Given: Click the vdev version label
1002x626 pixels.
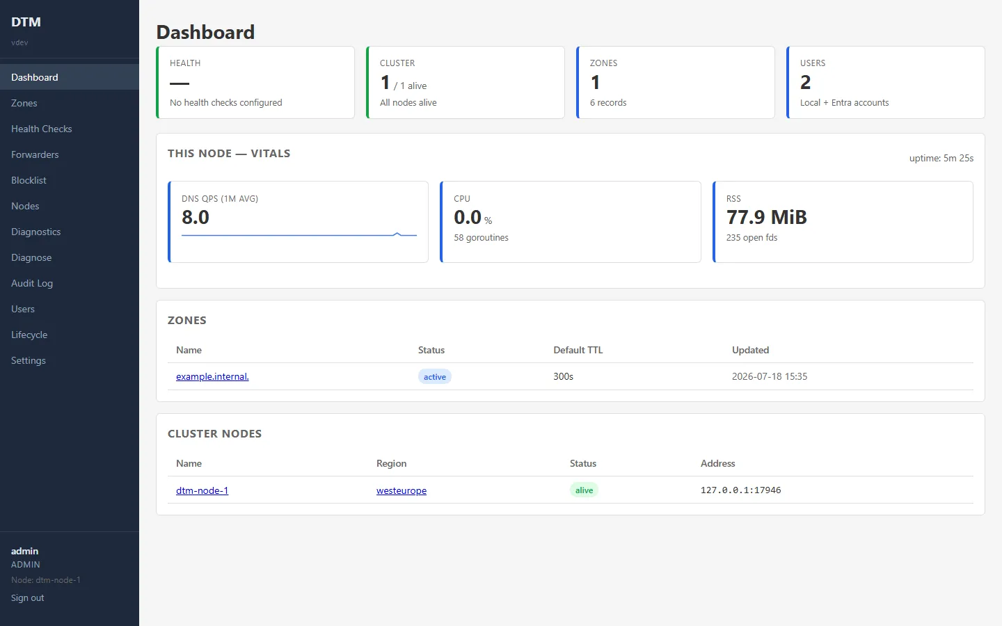Looking at the screenshot, I should [19, 42].
